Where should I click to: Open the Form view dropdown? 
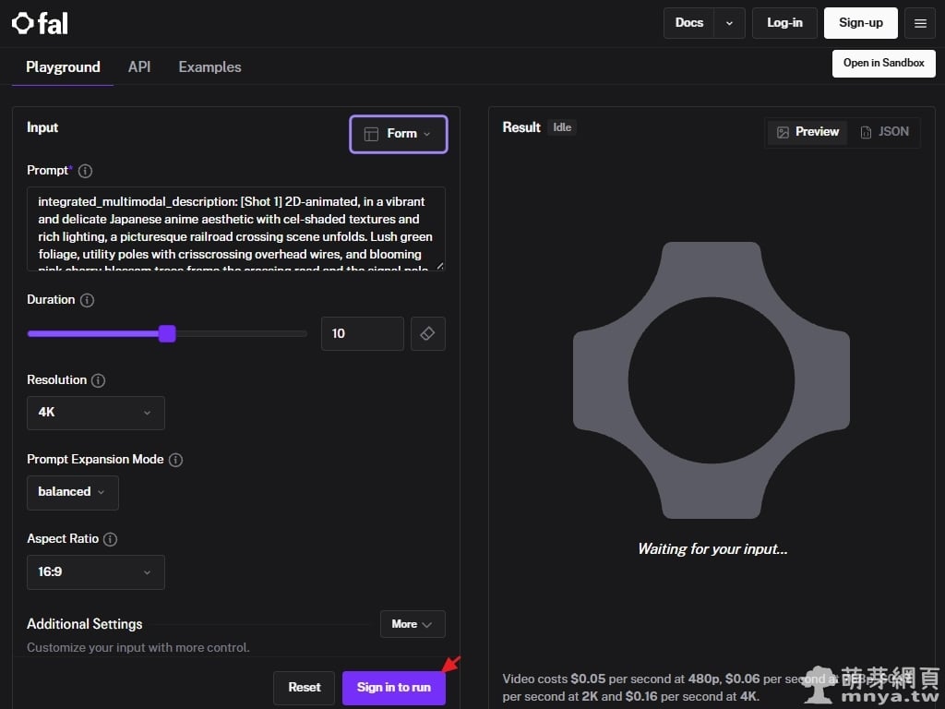[x=399, y=134]
